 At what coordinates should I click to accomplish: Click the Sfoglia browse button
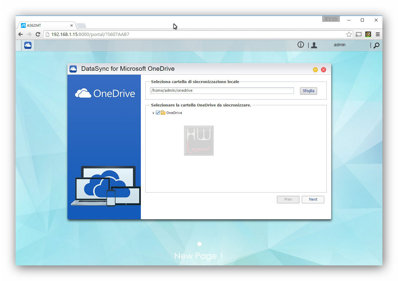click(308, 91)
